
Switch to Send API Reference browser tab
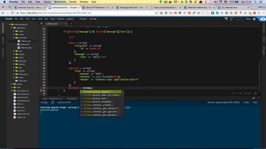coord(98,7)
